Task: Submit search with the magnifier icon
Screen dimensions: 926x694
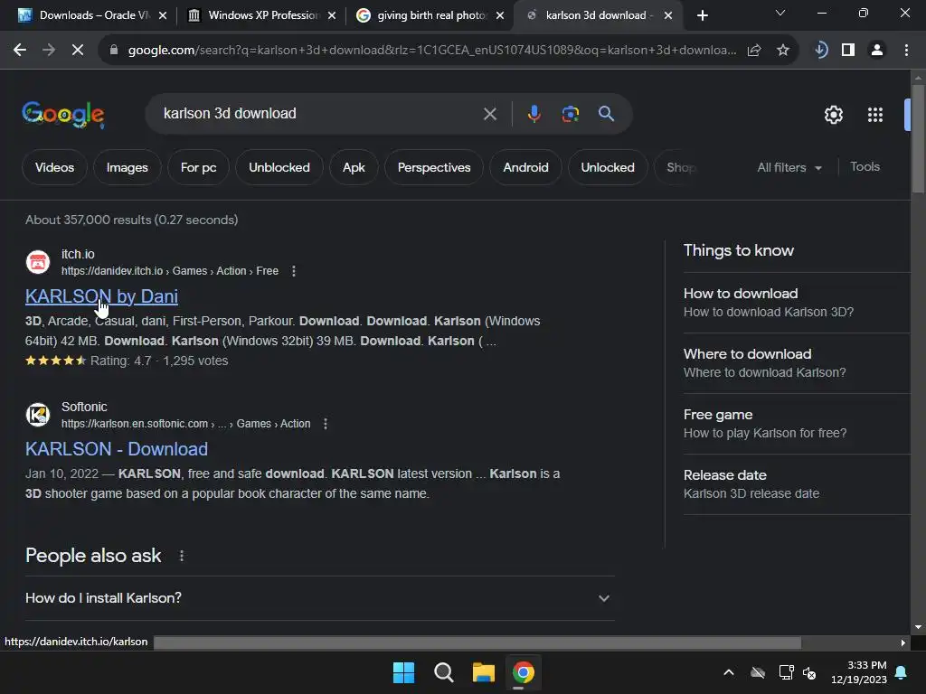Action: pyautogui.click(x=607, y=113)
